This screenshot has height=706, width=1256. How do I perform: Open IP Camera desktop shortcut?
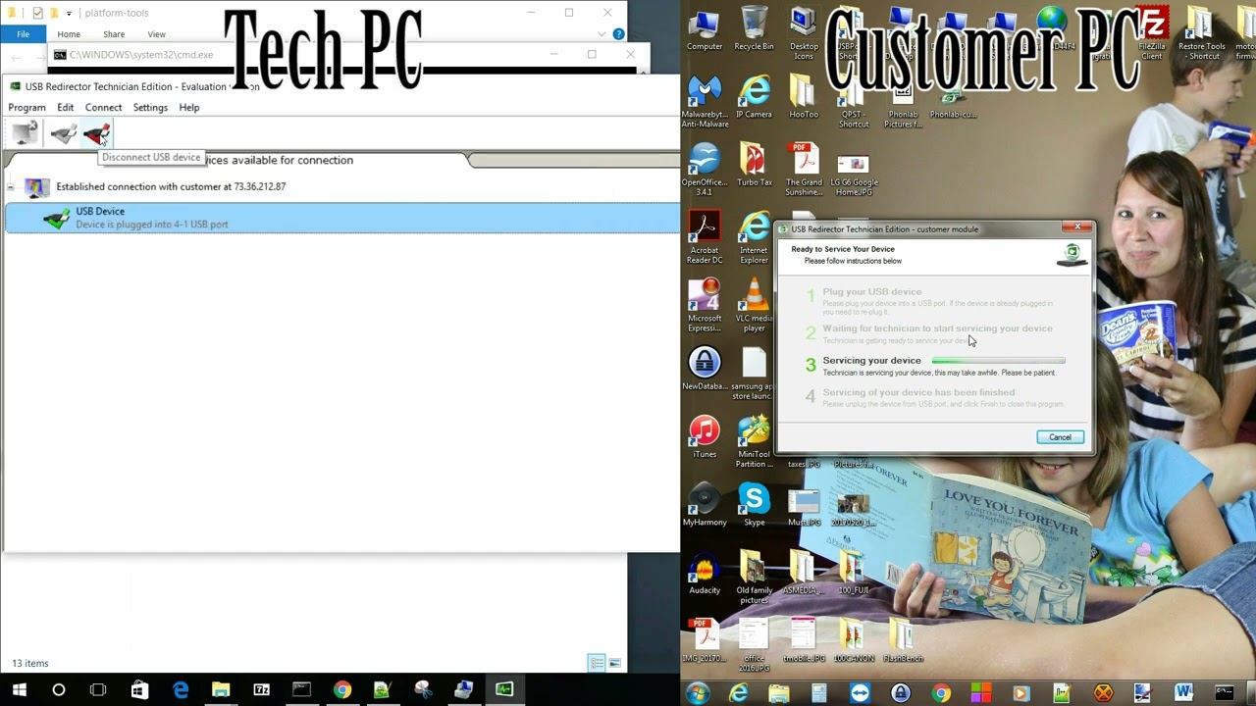click(x=754, y=96)
